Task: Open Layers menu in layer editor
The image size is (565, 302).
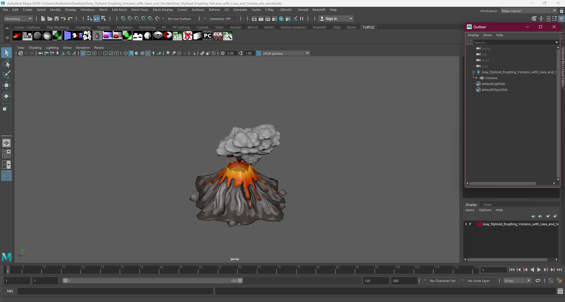Action: click(470, 210)
